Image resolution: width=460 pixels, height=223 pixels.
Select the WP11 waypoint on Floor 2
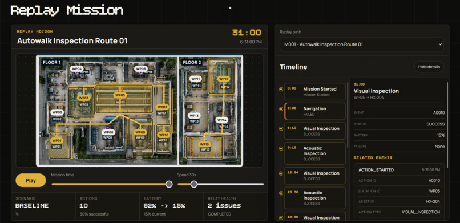click(195, 79)
